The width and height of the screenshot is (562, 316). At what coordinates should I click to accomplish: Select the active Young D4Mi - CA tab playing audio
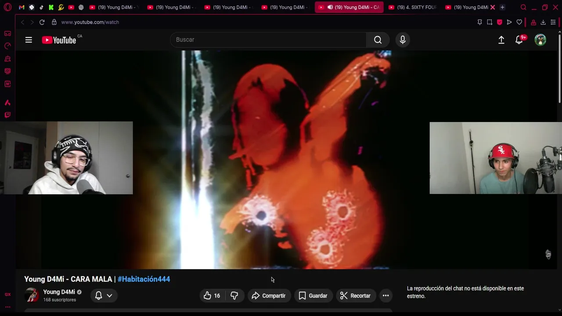(x=349, y=7)
